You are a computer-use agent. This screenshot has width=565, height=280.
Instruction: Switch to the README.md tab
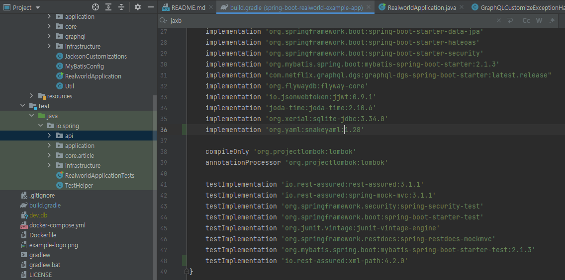click(189, 7)
